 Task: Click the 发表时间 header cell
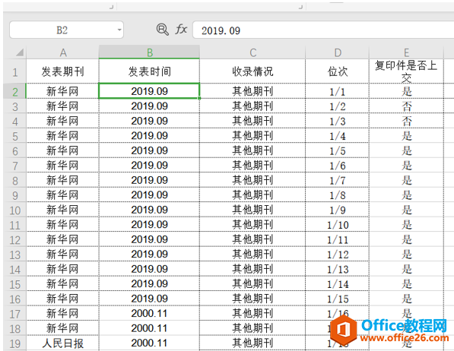click(x=149, y=71)
